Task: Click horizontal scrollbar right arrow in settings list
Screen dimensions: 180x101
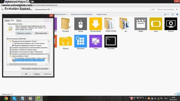Action: tap(46, 64)
